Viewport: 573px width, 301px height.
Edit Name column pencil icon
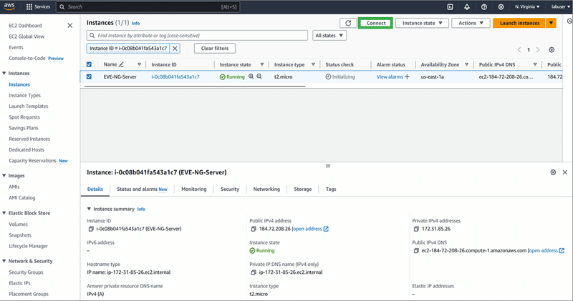[x=121, y=64]
